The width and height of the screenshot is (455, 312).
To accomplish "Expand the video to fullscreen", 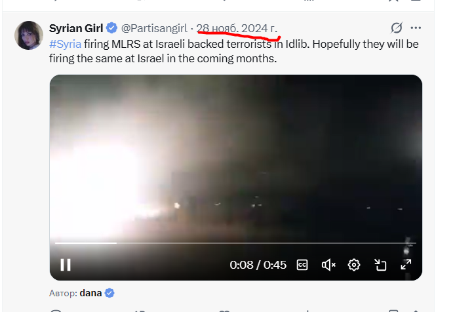I will tap(406, 264).
